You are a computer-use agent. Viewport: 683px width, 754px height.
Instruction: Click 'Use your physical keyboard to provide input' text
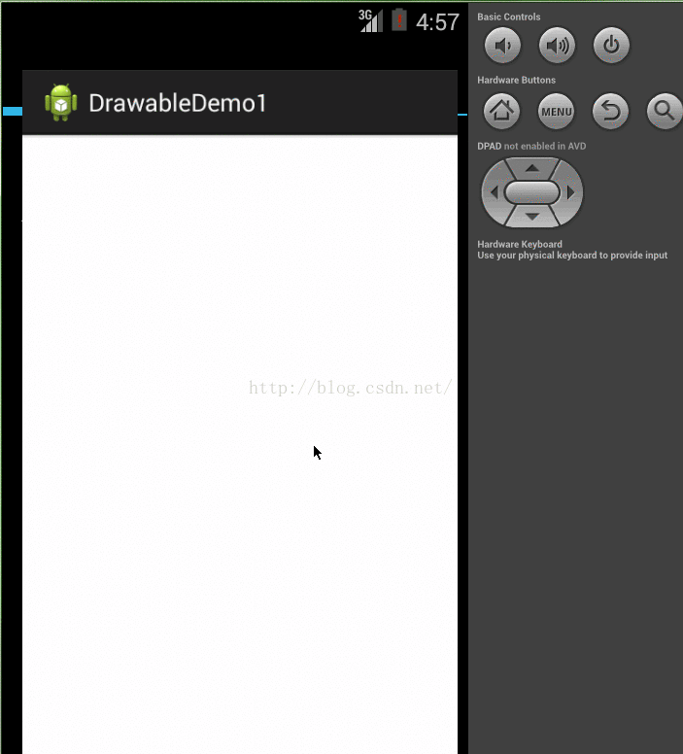click(572, 256)
